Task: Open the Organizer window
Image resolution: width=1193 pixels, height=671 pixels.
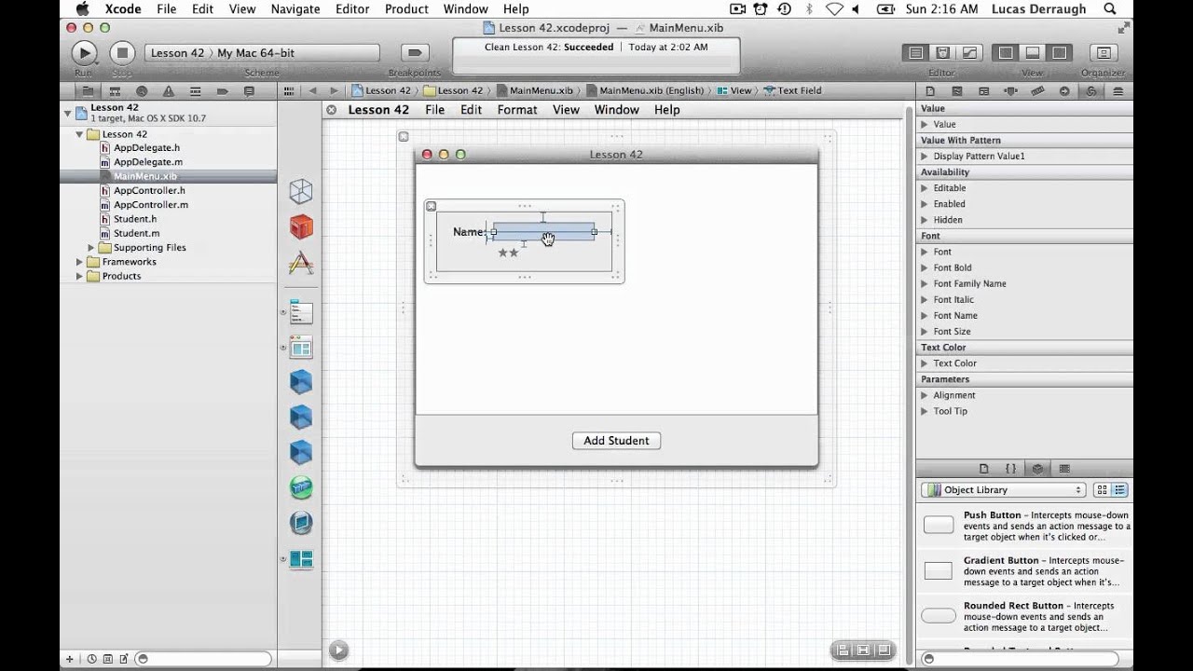Action: (x=1104, y=53)
